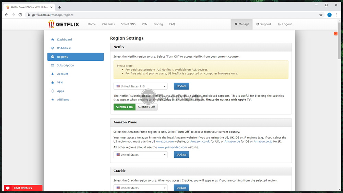The image size is (343, 193).
Task: Click the red extension icon at right edge
Action: tap(335, 34)
